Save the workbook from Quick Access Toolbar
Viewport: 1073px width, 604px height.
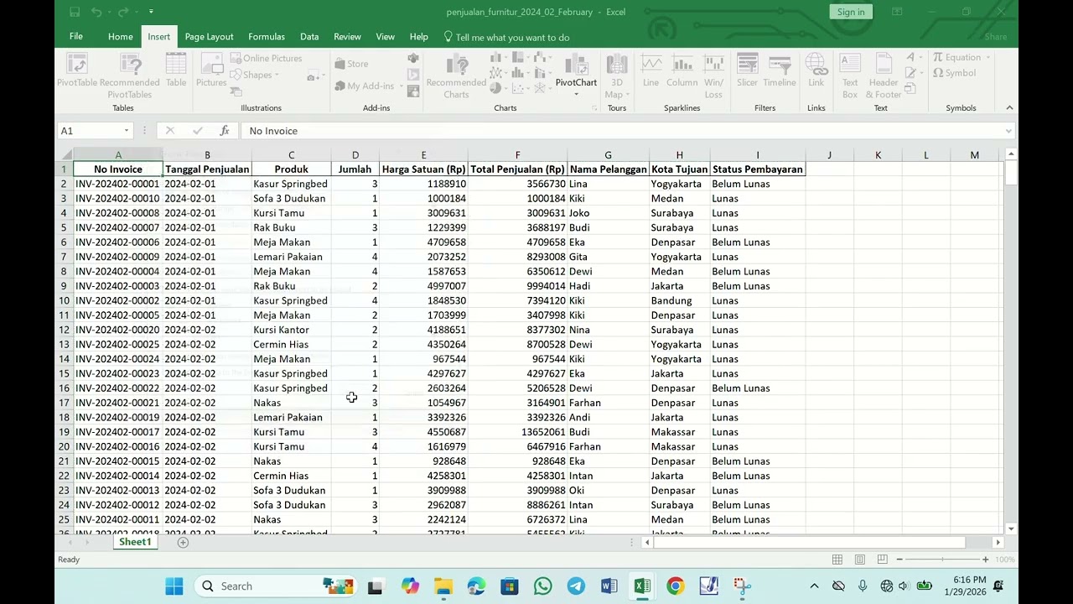pos(75,12)
